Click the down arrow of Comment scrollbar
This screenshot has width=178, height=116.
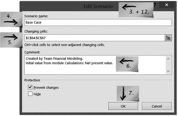(x=168, y=71)
